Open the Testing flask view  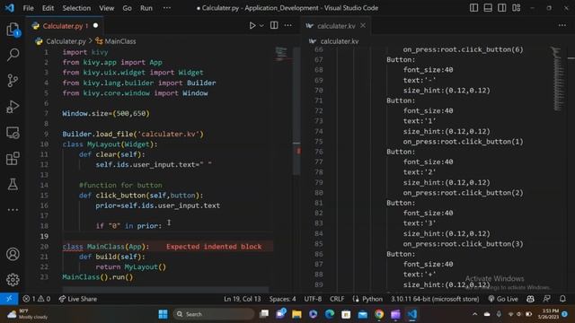pyautogui.click(x=13, y=184)
